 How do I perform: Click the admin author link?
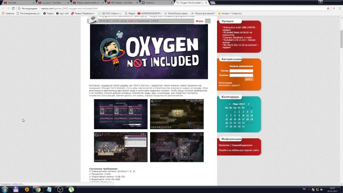coord(131,21)
